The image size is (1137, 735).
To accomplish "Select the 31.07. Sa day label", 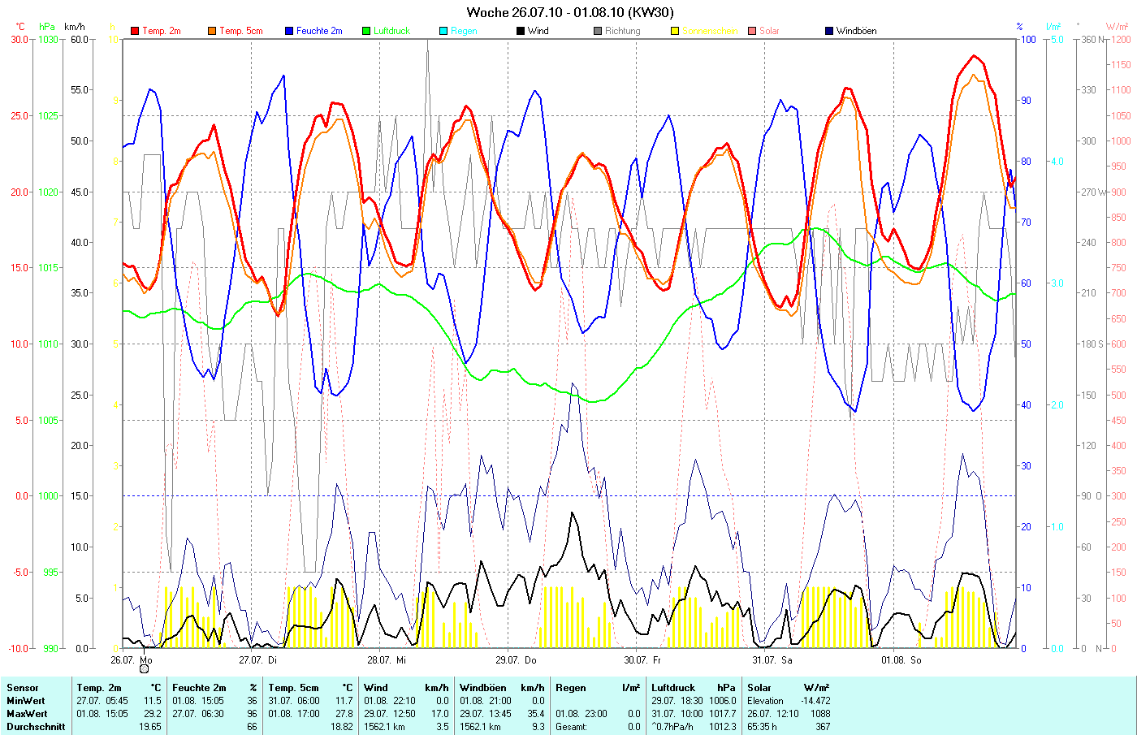I will [772, 660].
